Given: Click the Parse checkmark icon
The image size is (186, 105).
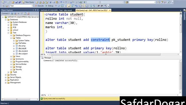Looking at the screenshot, I should 59,6.
